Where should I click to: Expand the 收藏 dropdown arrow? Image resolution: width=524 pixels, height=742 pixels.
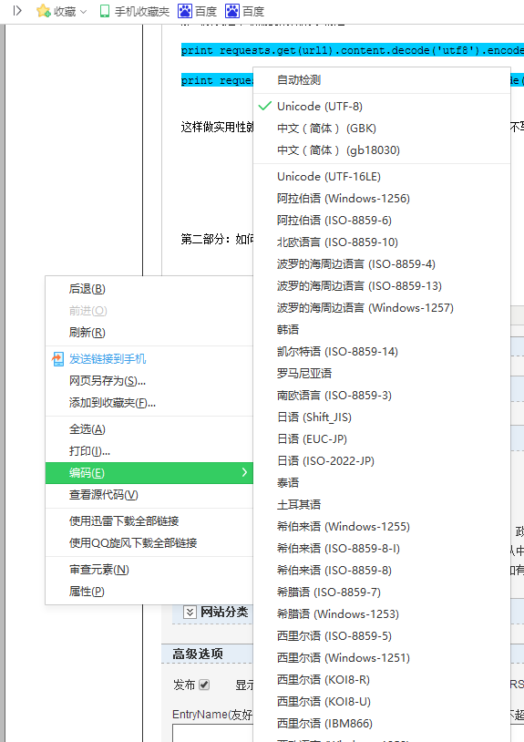[x=84, y=11]
